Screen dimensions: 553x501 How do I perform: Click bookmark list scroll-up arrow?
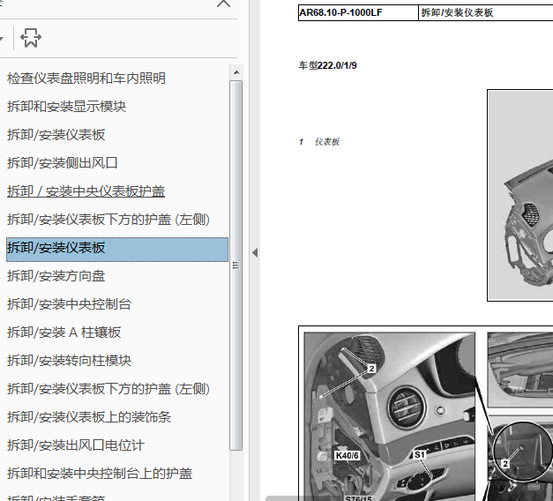(x=236, y=72)
